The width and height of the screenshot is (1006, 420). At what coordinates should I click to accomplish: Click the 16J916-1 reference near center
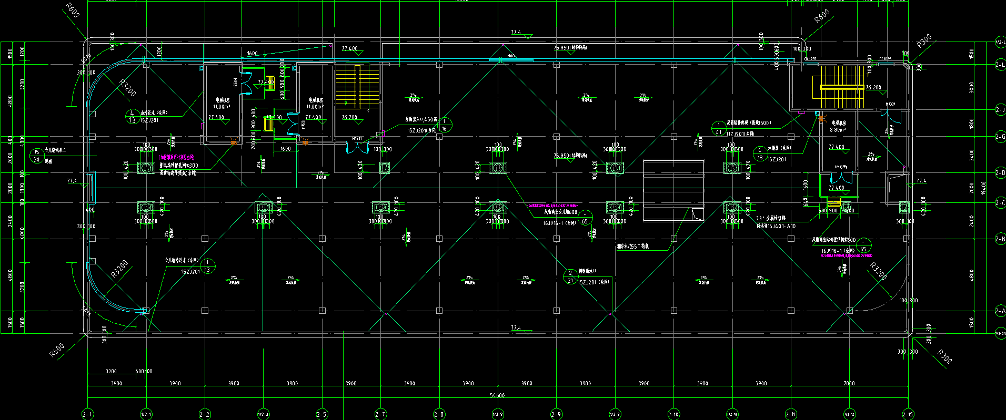(x=559, y=223)
